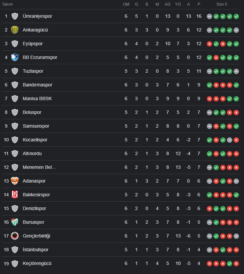Open the truncated Menemen Bel… team link
244x274 pixels.
tap(39, 167)
